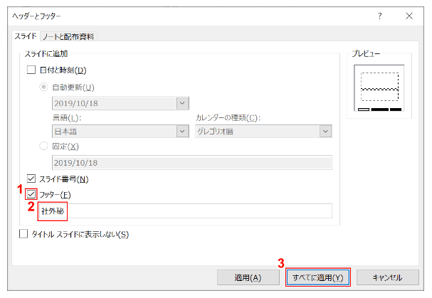Check タイトル スライドに表示しない option
Viewport: 432px width, 298px height.
(x=23, y=234)
